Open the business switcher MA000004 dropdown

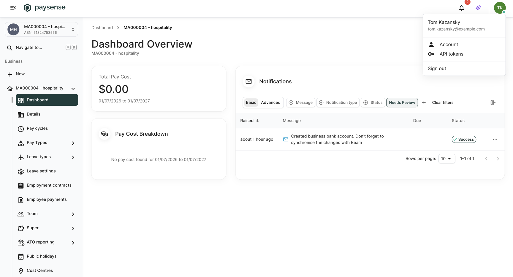[42, 29]
